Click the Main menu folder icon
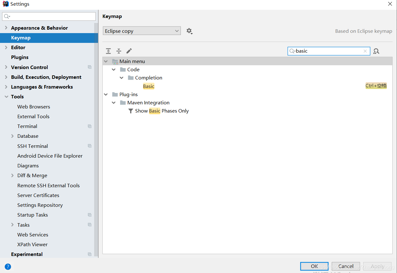Viewport: 397px width, 273px height. [115, 61]
